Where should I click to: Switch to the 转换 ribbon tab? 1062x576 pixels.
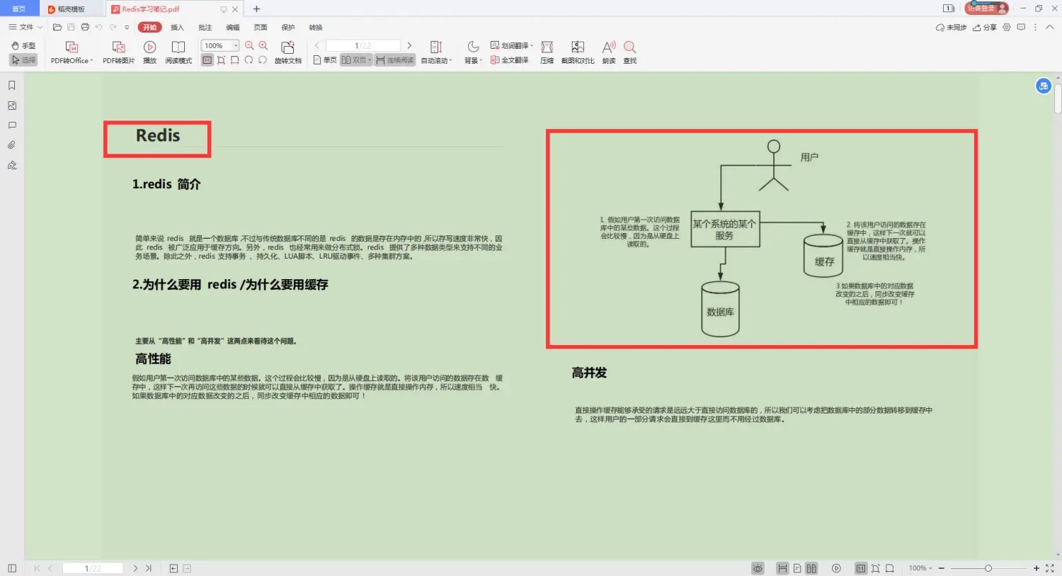pyautogui.click(x=316, y=27)
